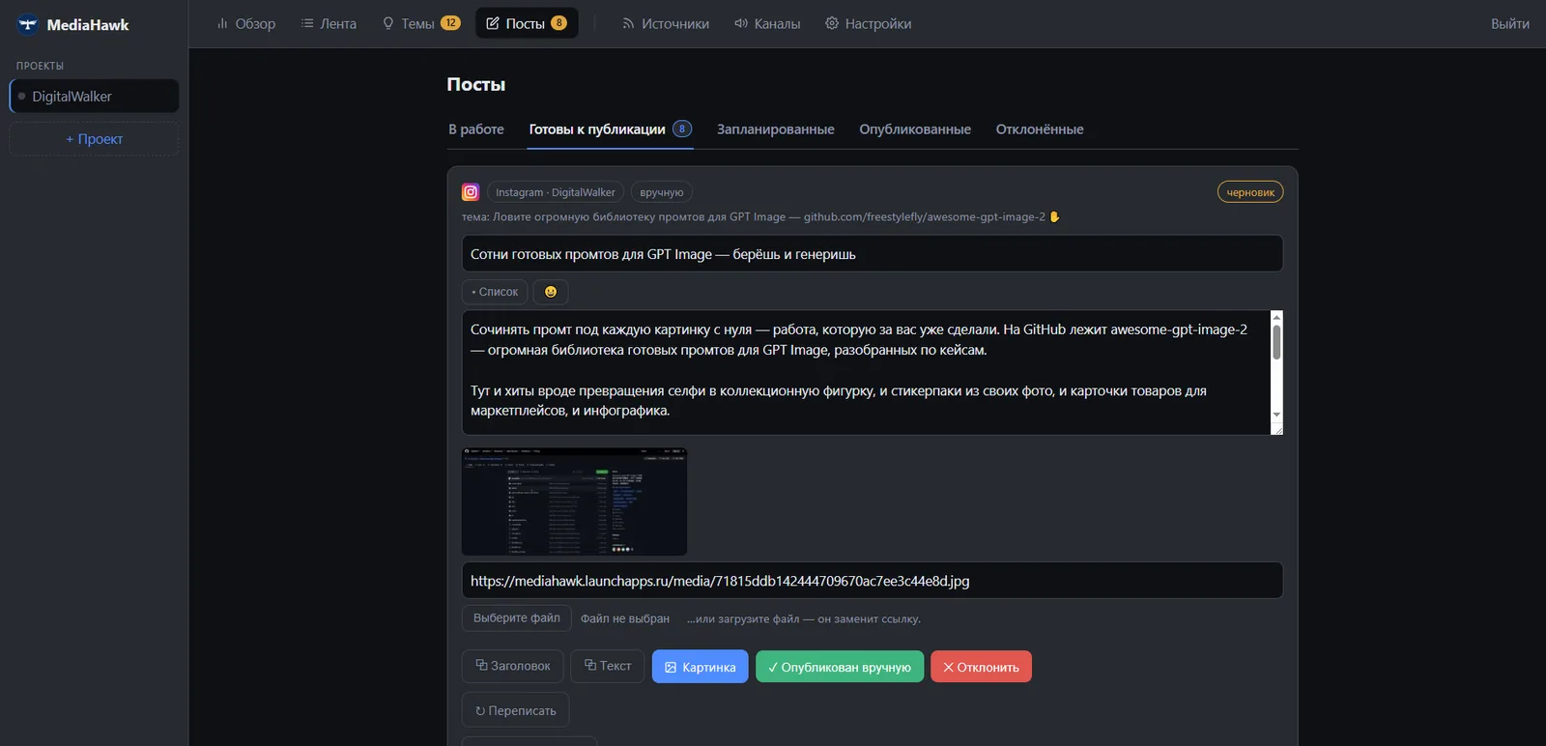Click the Выйти logout link
1546x746 pixels.
pyautogui.click(x=1509, y=24)
